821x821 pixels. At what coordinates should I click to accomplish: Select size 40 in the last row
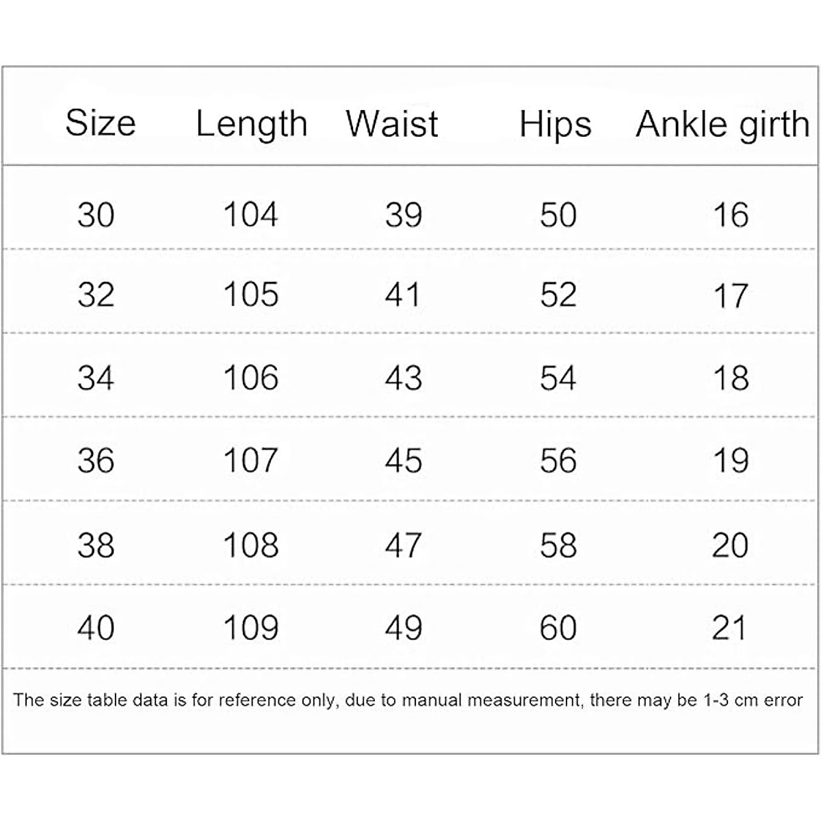coord(96,628)
